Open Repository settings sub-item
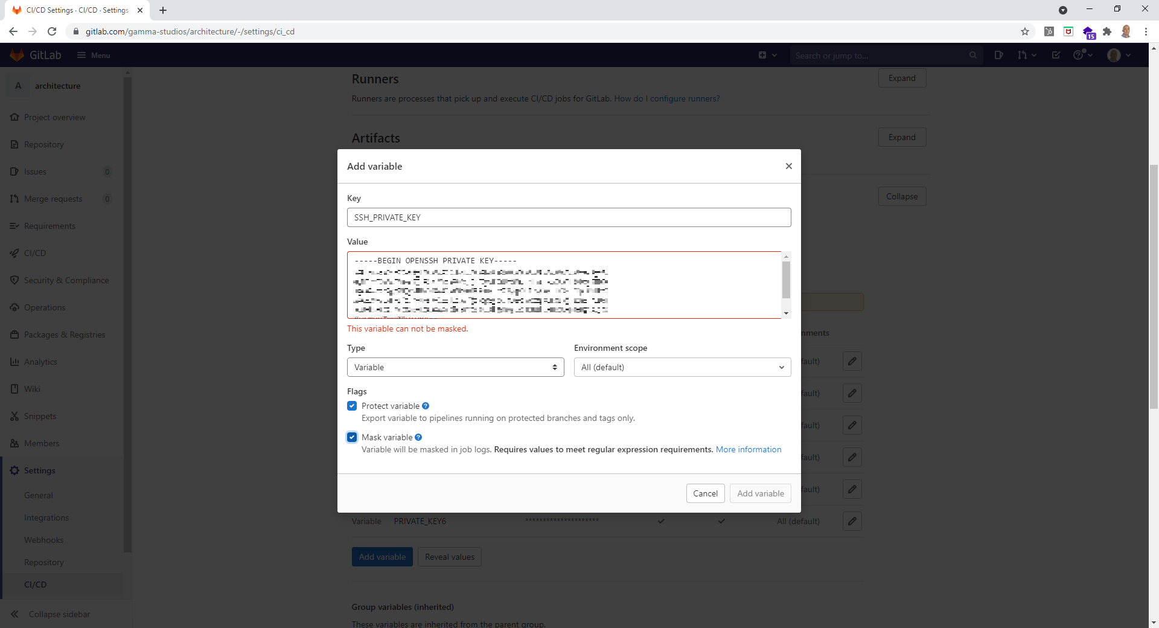 [x=43, y=562]
